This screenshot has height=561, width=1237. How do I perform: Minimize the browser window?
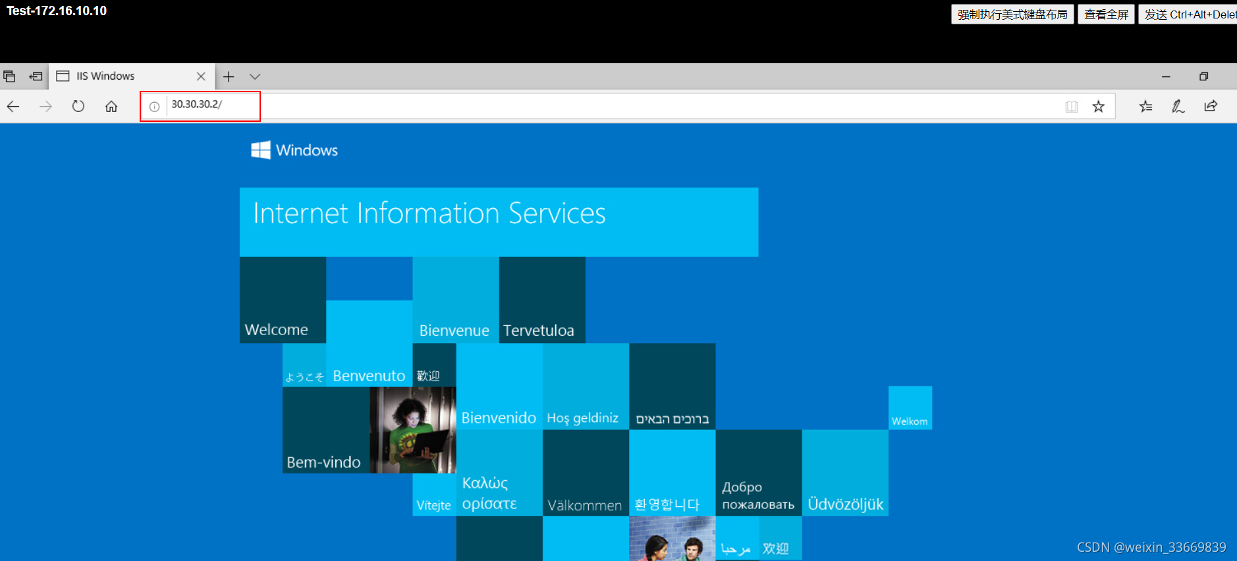(1166, 77)
